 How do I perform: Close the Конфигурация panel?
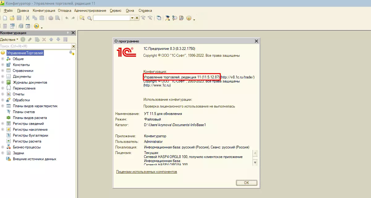click(73, 33)
